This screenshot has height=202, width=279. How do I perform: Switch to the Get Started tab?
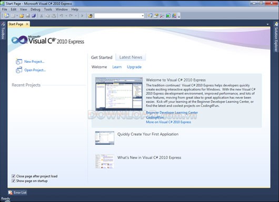[102, 57]
